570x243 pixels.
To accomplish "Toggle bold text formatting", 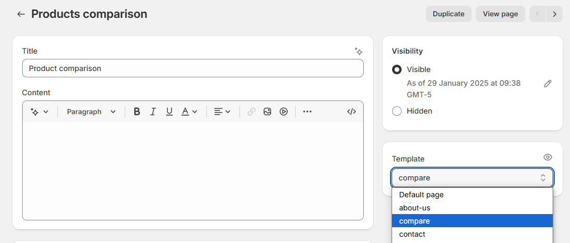I will click(137, 112).
